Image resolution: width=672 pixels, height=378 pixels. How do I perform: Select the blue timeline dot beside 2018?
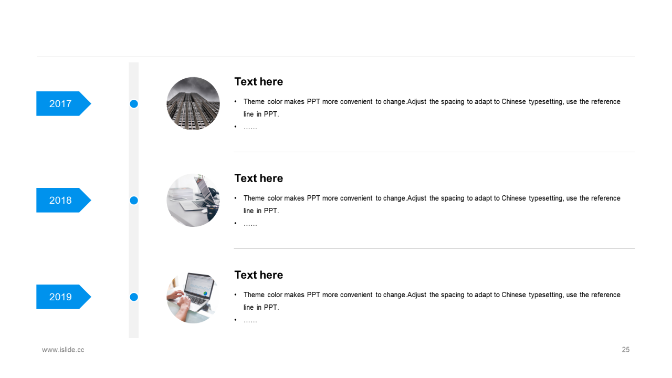134,201
